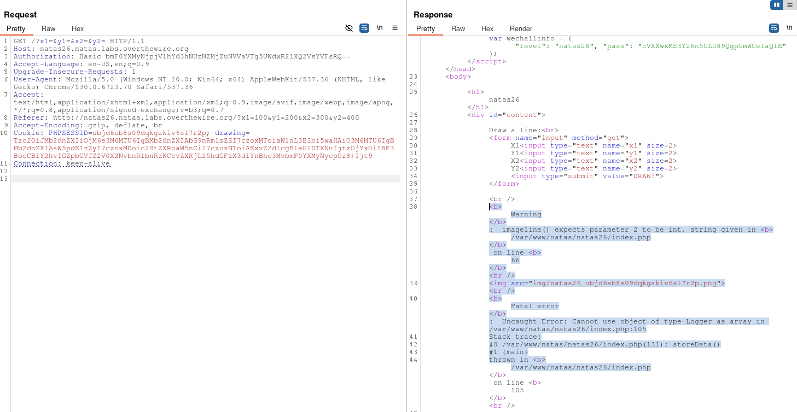Click the '#0 ... index.php(131): storeData()' line

605,344
